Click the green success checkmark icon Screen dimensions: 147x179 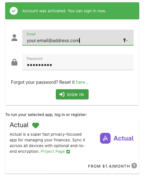14,11
